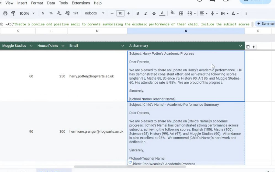Click the horizontal scrollbar at the bottom
The height and width of the screenshot is (172, 275).
click(x=130, y=166)
